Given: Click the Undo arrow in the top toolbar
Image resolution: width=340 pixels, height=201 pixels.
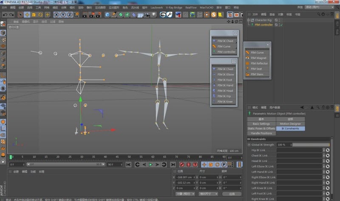Looking at the screenshot, I should (x=5, y=14).
